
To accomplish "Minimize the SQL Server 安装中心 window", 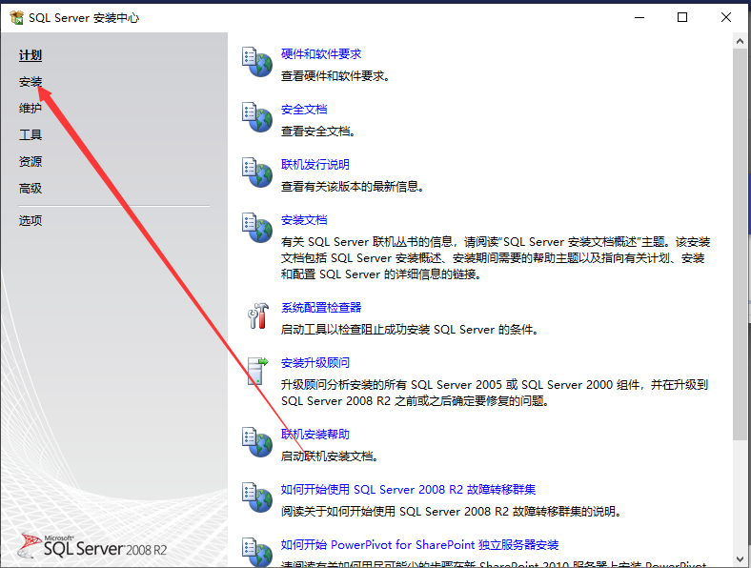I will (639, 18).
